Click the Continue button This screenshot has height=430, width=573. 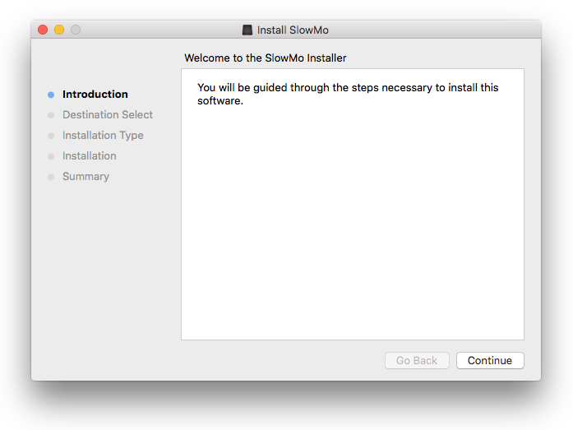point(490,360)
